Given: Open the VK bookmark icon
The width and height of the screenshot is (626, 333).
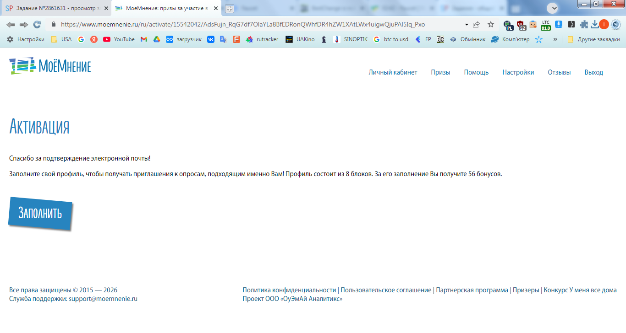Looking at the screenshot, I should (211, 39).
